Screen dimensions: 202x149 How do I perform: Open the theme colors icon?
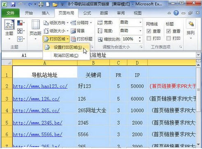pos(20,23)
